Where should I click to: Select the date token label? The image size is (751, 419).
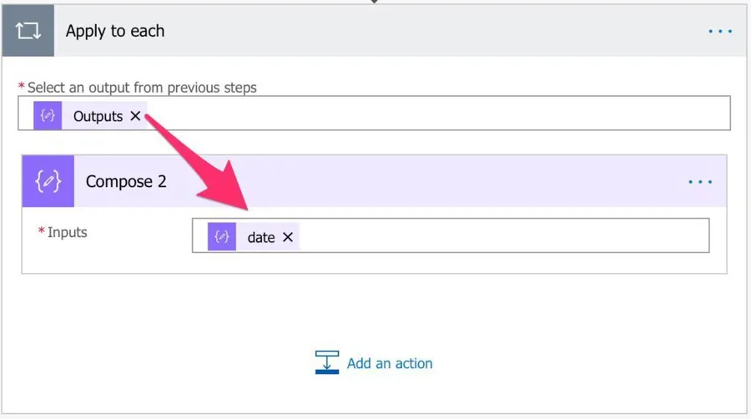pyautogui.click(x=260, y=238)
